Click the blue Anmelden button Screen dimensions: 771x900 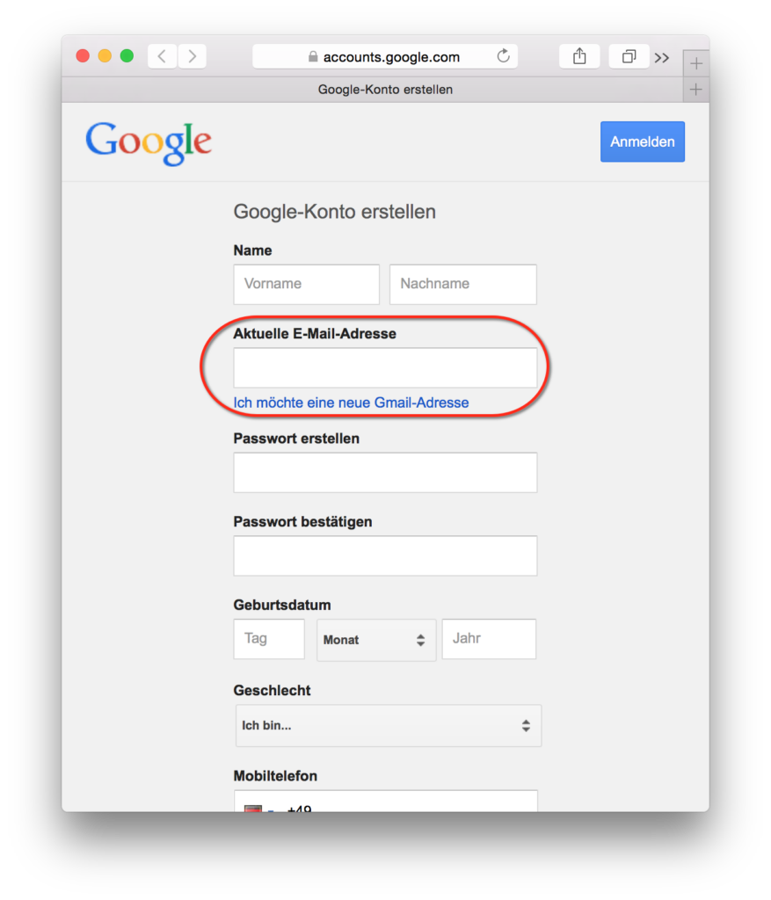643,142
